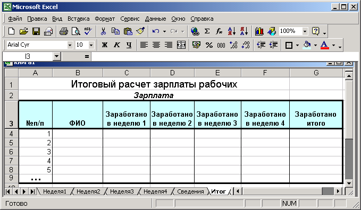Image resolution: width=361 pixels, height=210 pixels.
Task: Copy selection with the copy icon
Action: (x=115, y=31)
